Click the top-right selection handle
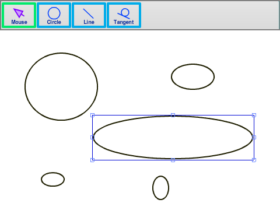Screen dimensions: 280x210 pos(254,116)
